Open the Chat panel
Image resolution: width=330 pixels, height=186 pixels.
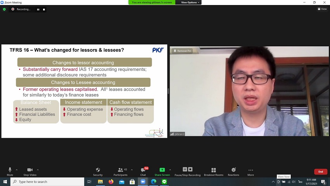coord(143,171)
